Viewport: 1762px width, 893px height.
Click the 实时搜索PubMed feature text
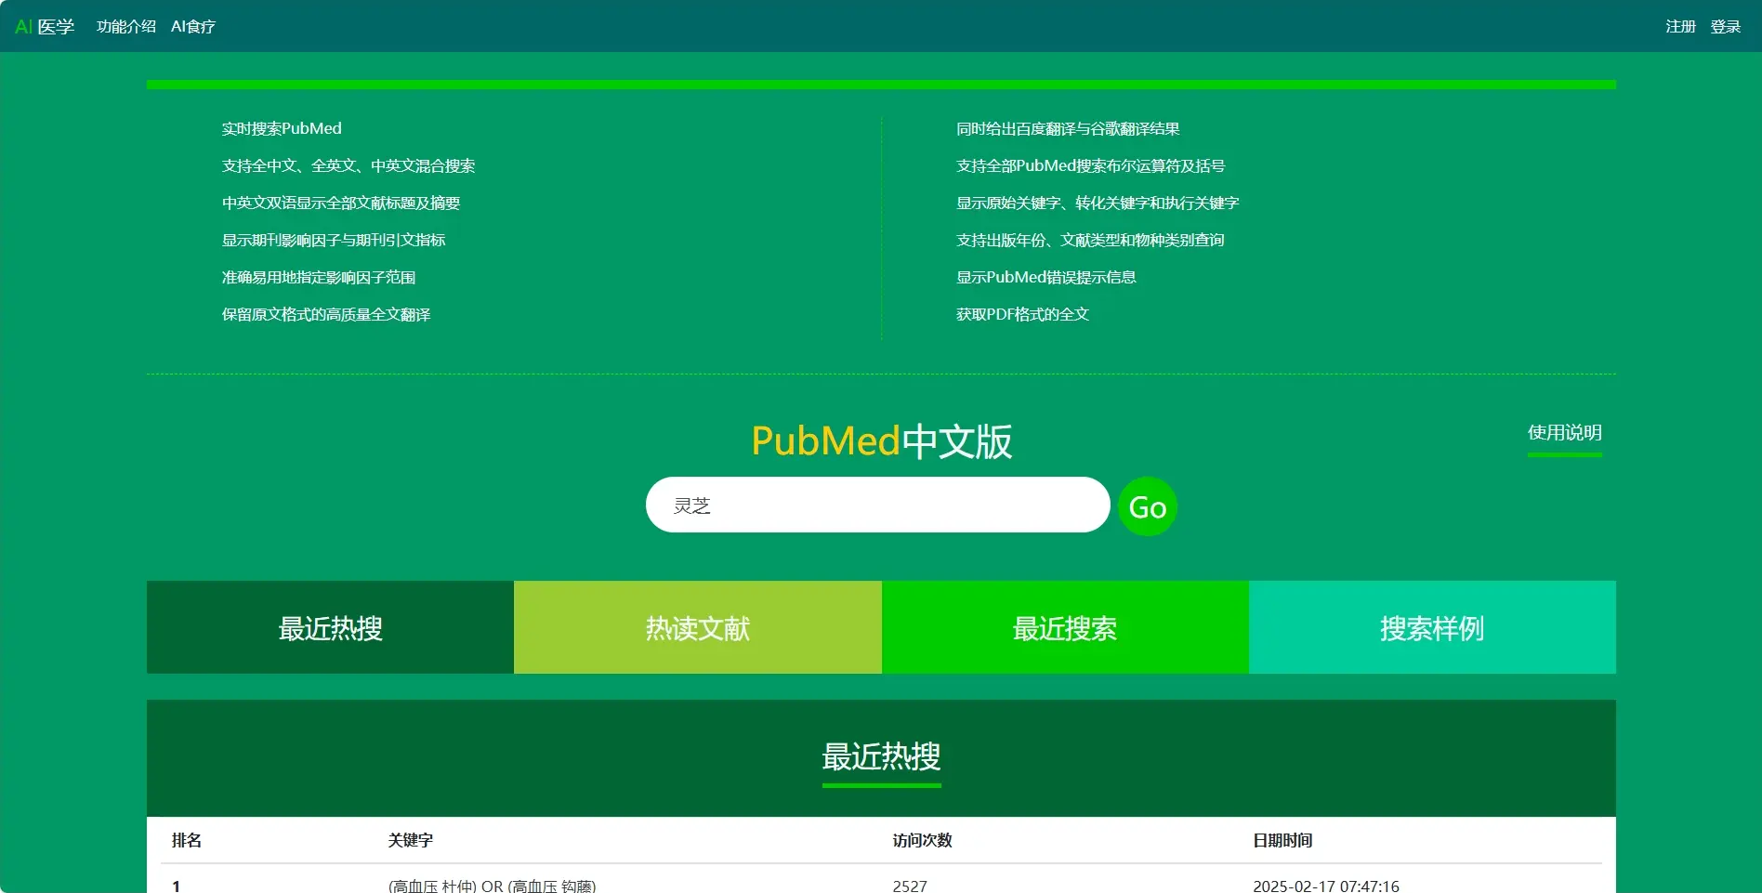281,128
